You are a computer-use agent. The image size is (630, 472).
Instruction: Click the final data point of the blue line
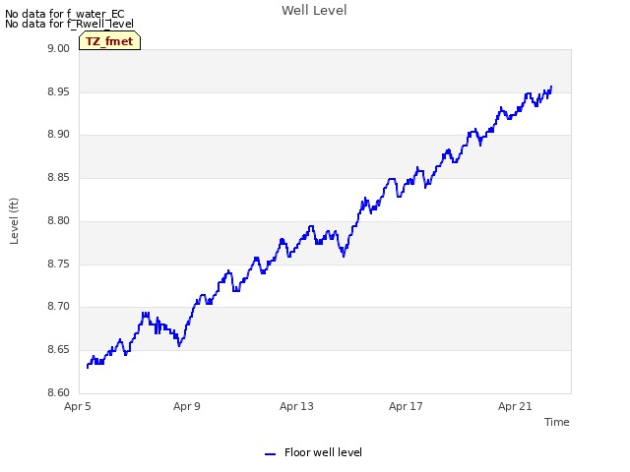point(551,87)
